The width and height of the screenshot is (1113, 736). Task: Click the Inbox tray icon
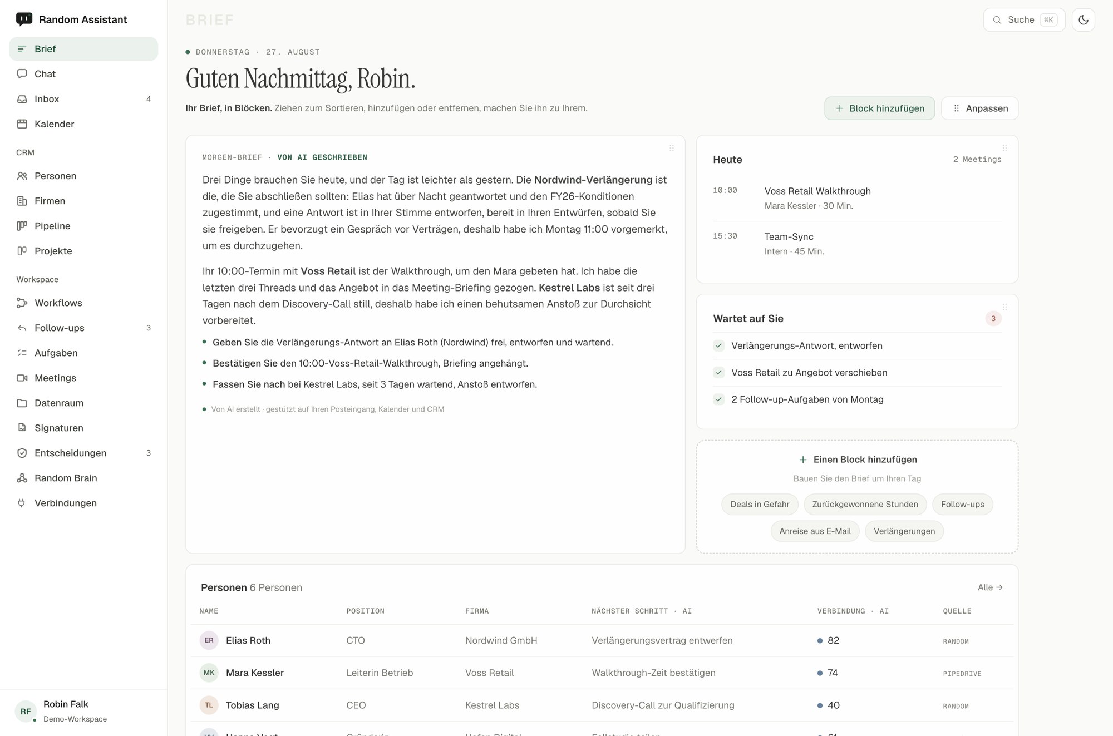click(x=22, y=99)
